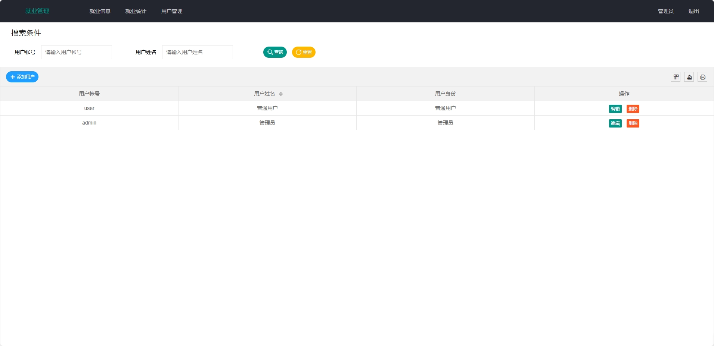The height and width of the screenshot is (346, 714).
Task: Click the blue 添加用户 button
Action: (22, 77)
